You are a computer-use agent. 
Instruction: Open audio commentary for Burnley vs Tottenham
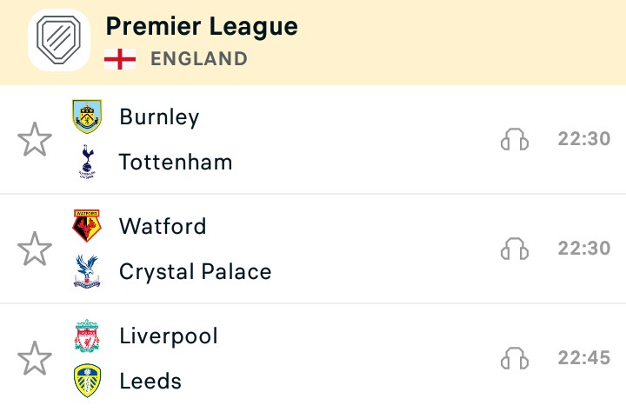point(515,139)
